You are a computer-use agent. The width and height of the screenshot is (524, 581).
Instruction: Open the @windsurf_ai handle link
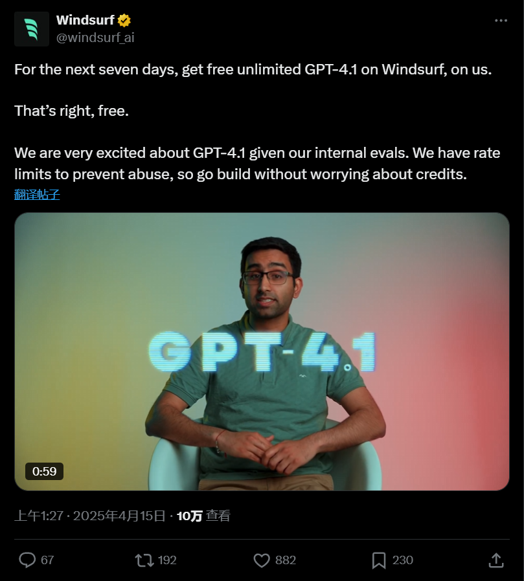coord(95,38)
